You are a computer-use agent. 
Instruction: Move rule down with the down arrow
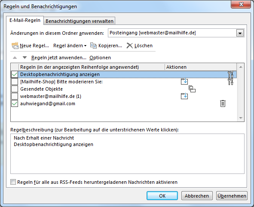coord(24,58)
